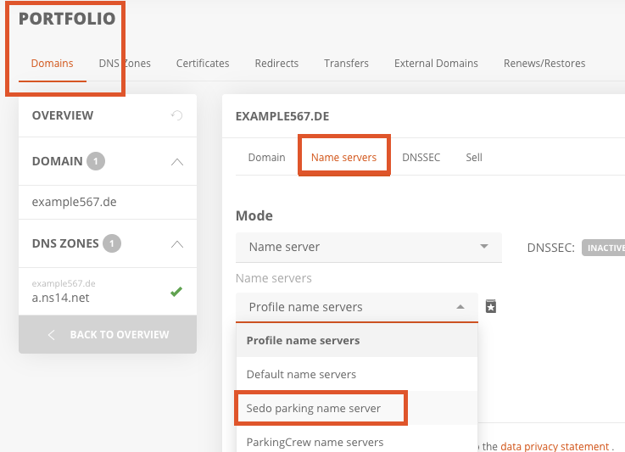The image size is (625, 452).
Task: Collapse the DNS Zones section chevron
Action: [177, 244]
